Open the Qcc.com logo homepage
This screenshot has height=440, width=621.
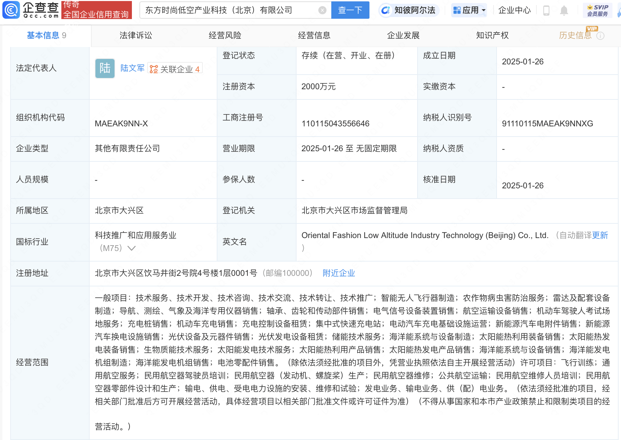click(31, 10)
